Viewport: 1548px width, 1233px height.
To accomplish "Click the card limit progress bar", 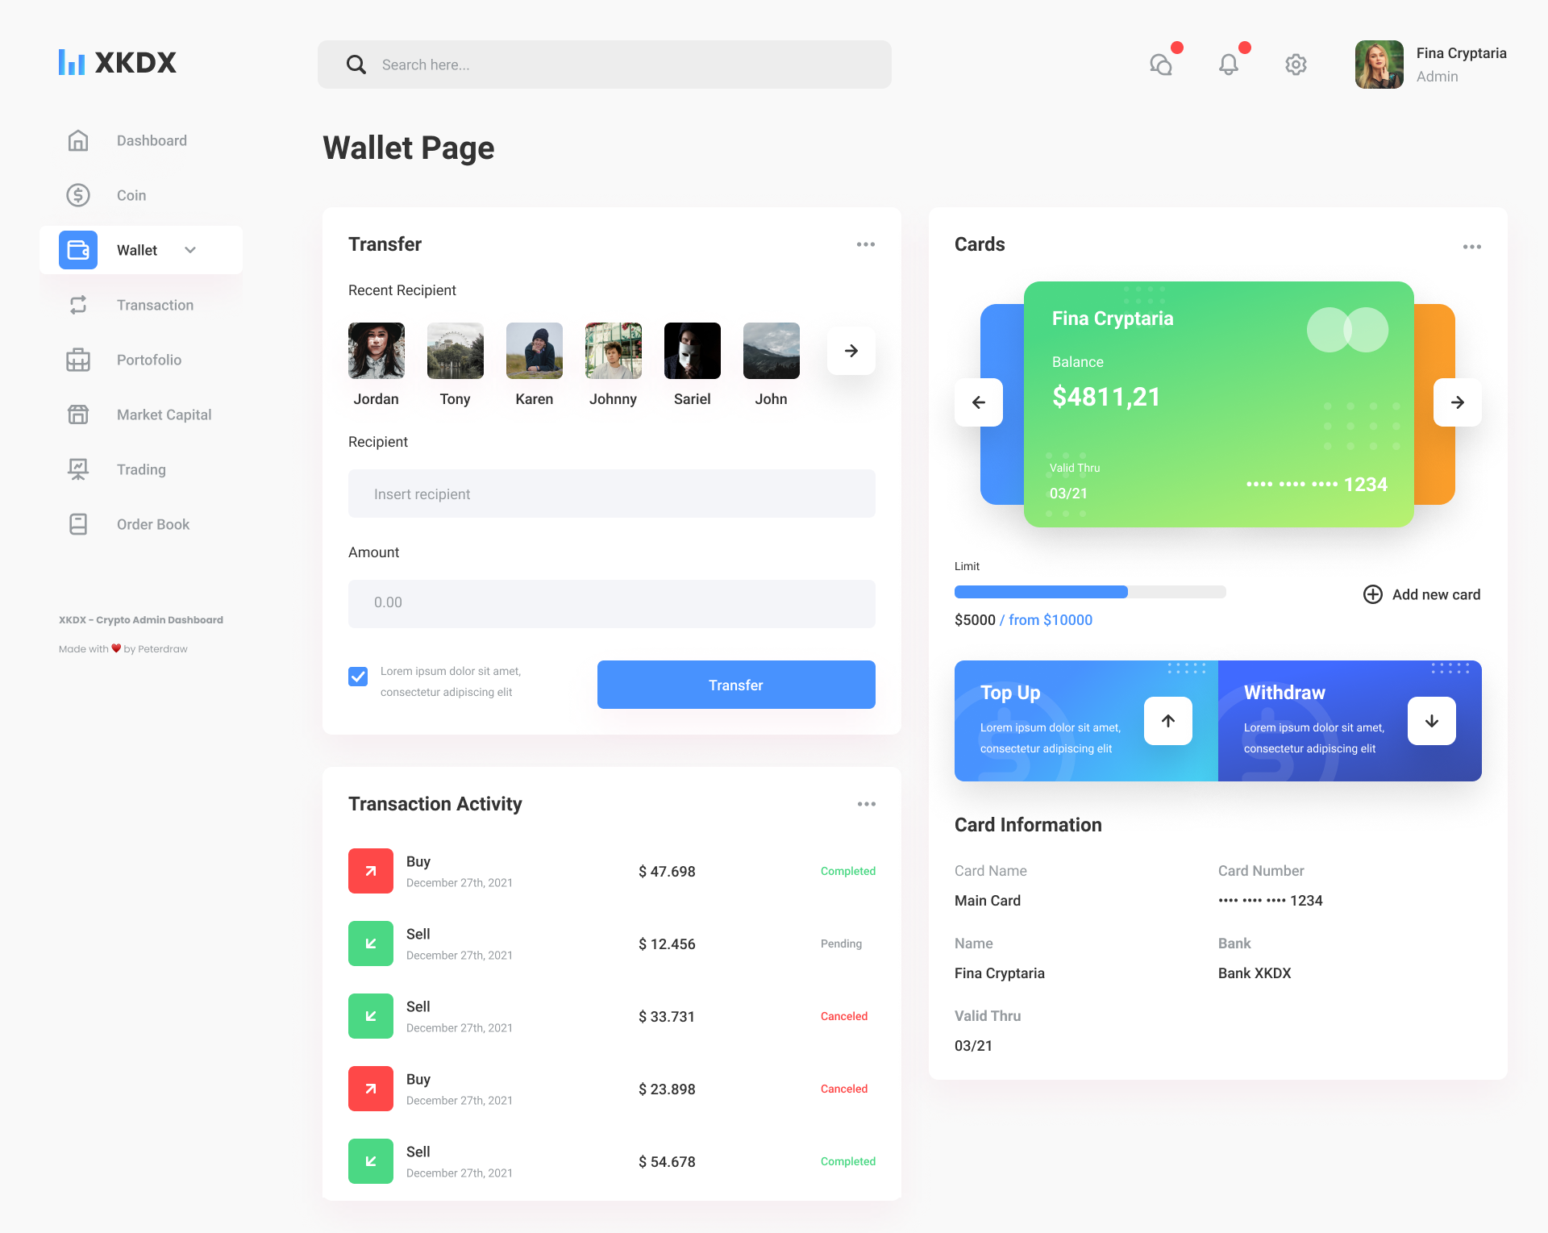I will [1089, 592].
